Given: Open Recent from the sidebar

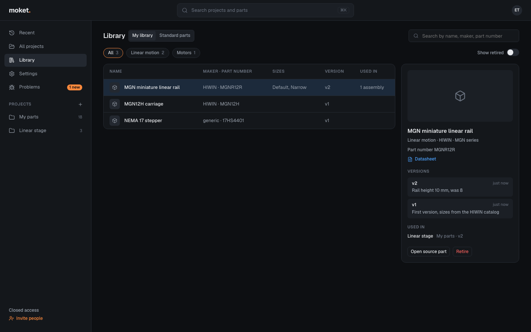Looking at the screenshot, I should click(45, 33).
